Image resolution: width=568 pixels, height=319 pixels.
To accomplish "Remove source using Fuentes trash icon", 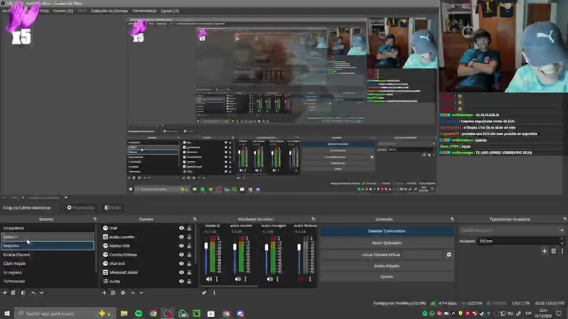I will coord(113,292).
